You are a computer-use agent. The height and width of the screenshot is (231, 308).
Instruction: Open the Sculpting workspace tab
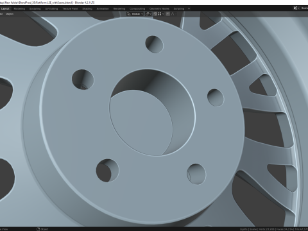click(x=35, y=8)
